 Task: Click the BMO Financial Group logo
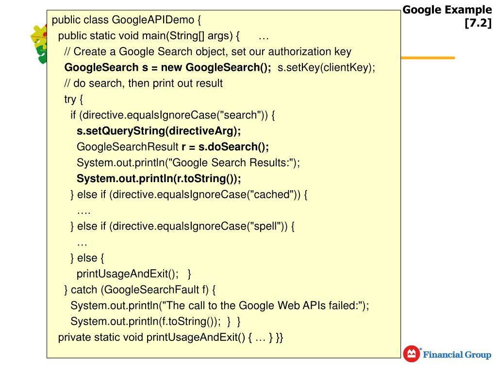coord(447,354)
